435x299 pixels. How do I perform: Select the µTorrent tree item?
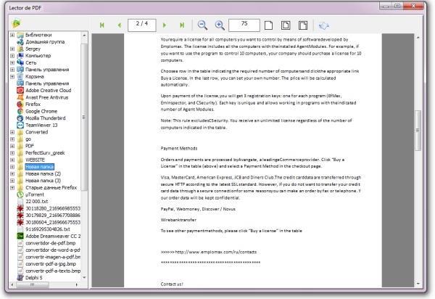35,194
